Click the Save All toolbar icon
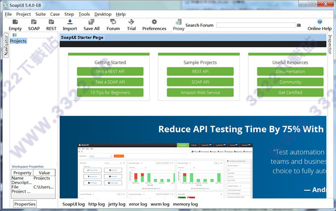The height and width of the screenshot is (211, 336). (x=91, y=22)
